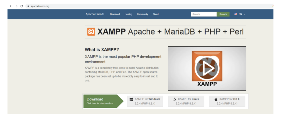Focus the Search text field
Image resolution: width=285 pixels, height=119 pixels.
[203, 14]
